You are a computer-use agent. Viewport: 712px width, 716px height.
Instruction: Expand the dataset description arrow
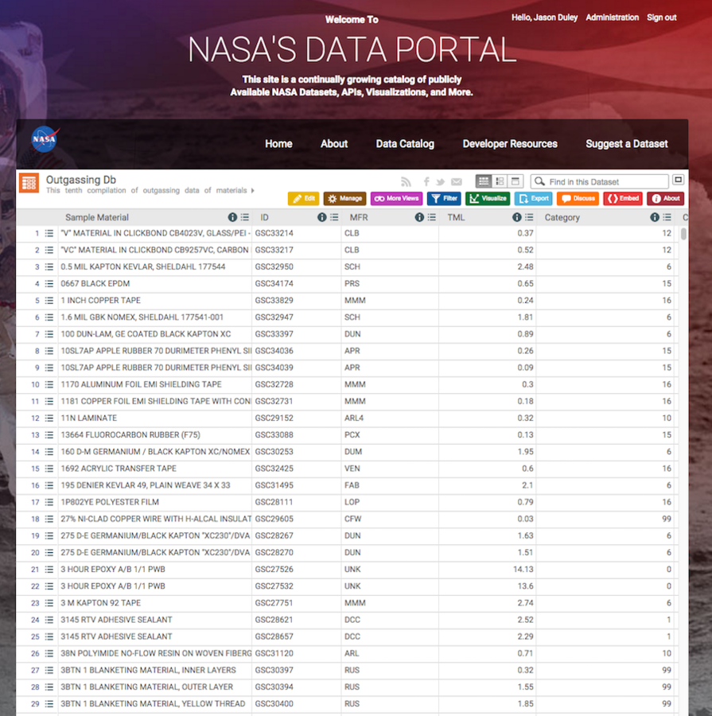coord(252,190)
